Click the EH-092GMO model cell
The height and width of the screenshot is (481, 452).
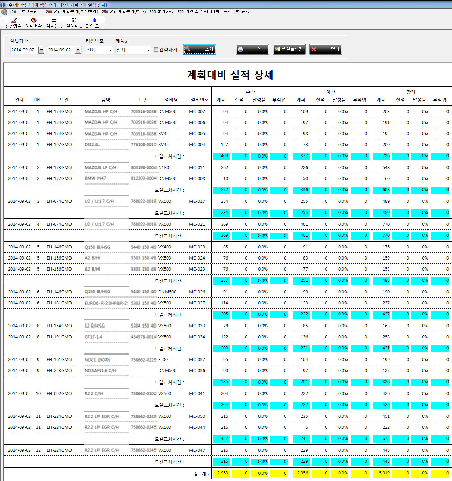(x=59, y=394)
